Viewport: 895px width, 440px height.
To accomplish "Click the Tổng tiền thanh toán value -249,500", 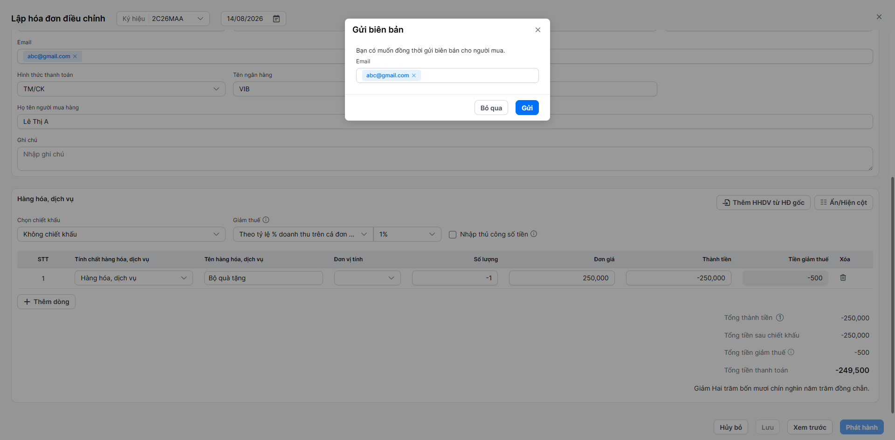I will tap(852, 371).
